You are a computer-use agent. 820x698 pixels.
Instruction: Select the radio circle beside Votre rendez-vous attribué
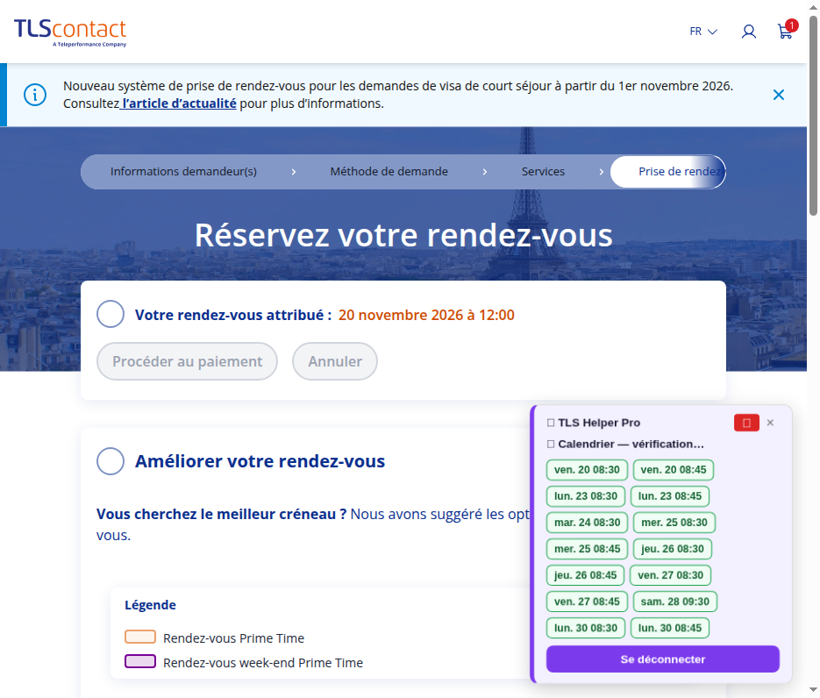coord(111,314)
